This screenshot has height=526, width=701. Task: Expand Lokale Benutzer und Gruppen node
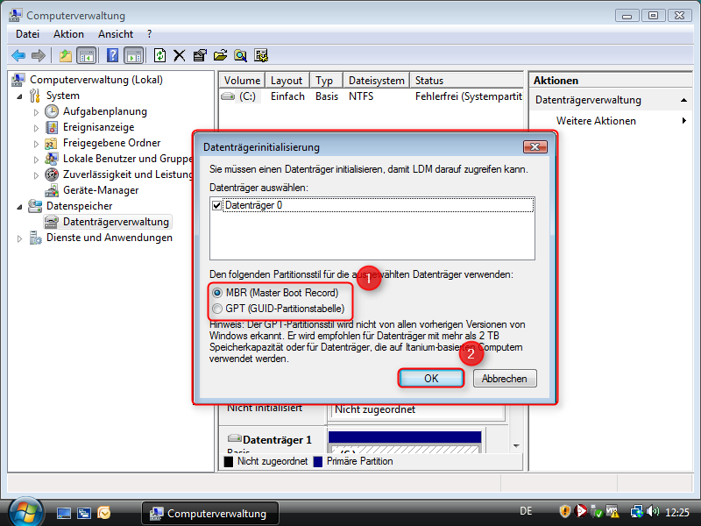pyautogui.click(x=36, y=160)
